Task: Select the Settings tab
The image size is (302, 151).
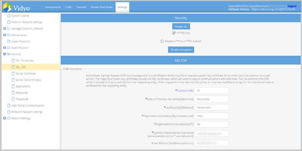Action: [122, 7]
